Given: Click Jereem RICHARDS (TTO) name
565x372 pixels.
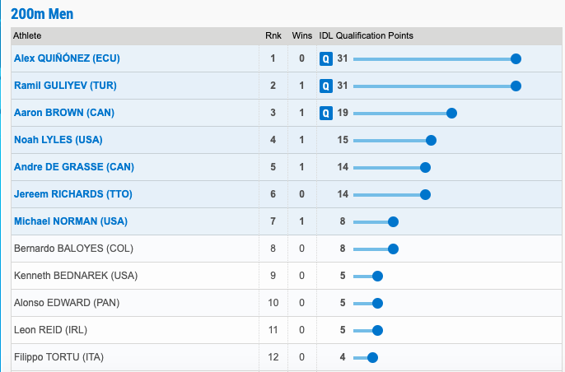Looking at the screenshot, I should point(73,194).
